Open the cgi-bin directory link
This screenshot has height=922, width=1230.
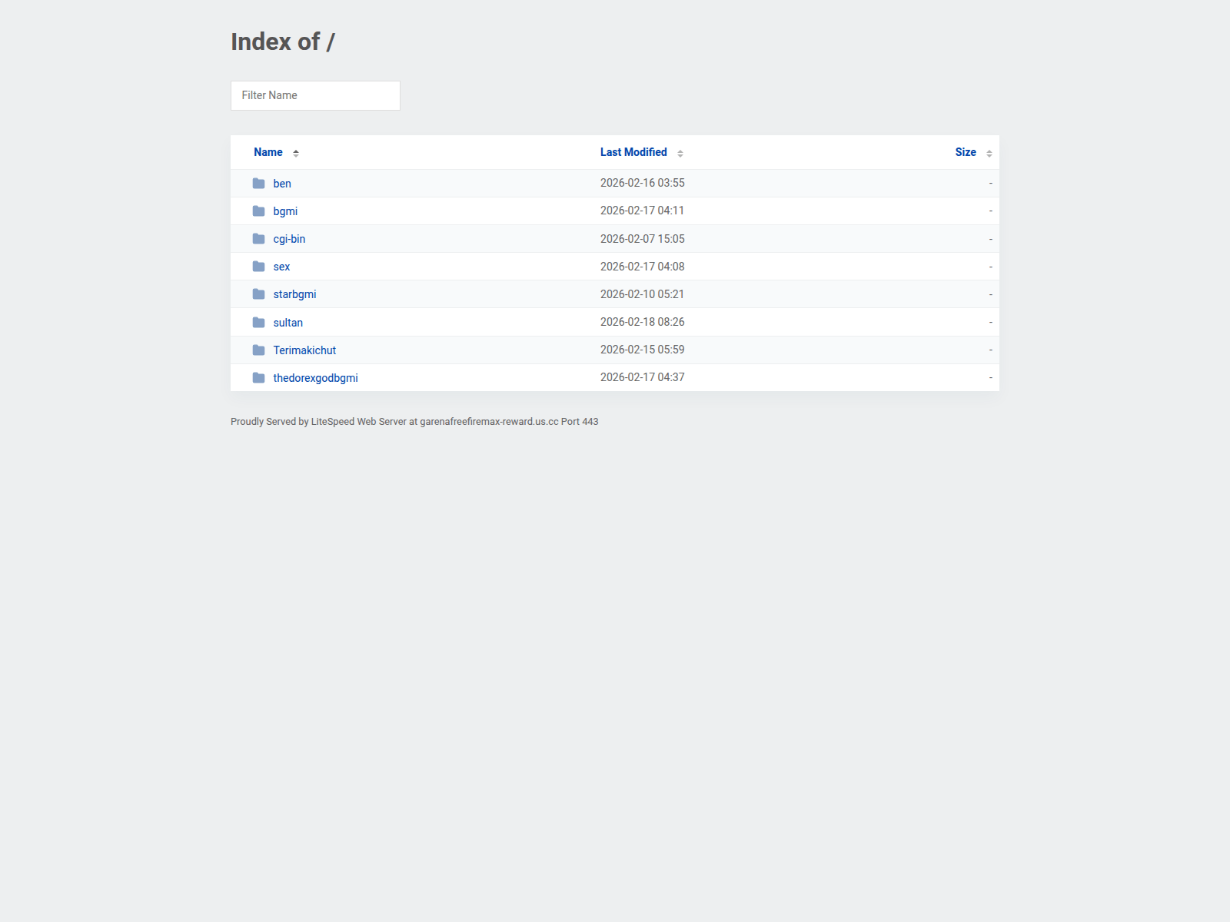(x=289, y=238)
